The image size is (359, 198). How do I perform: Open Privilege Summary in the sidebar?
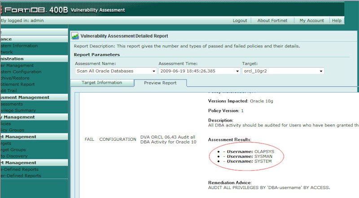18,110
